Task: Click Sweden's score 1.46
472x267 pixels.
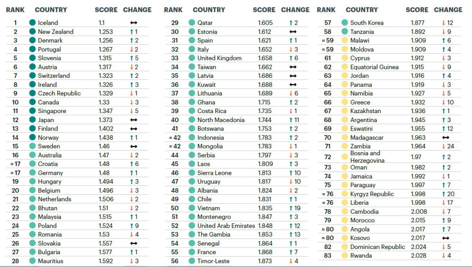Action: [x=104, y=146]
